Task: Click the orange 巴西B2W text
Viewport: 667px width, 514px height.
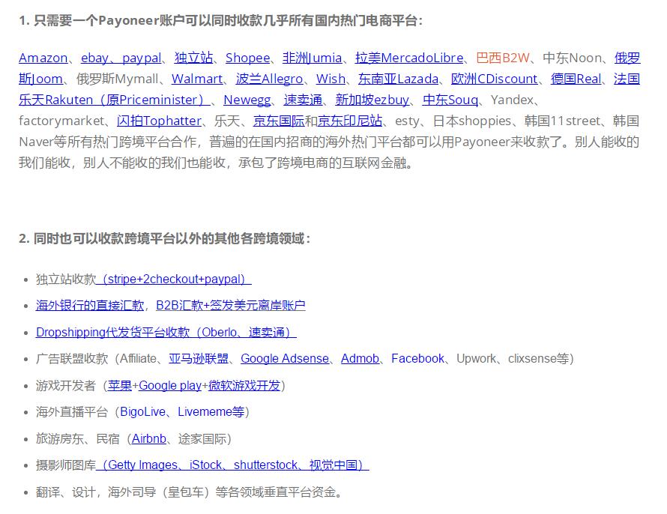Action: pos(503,58)
